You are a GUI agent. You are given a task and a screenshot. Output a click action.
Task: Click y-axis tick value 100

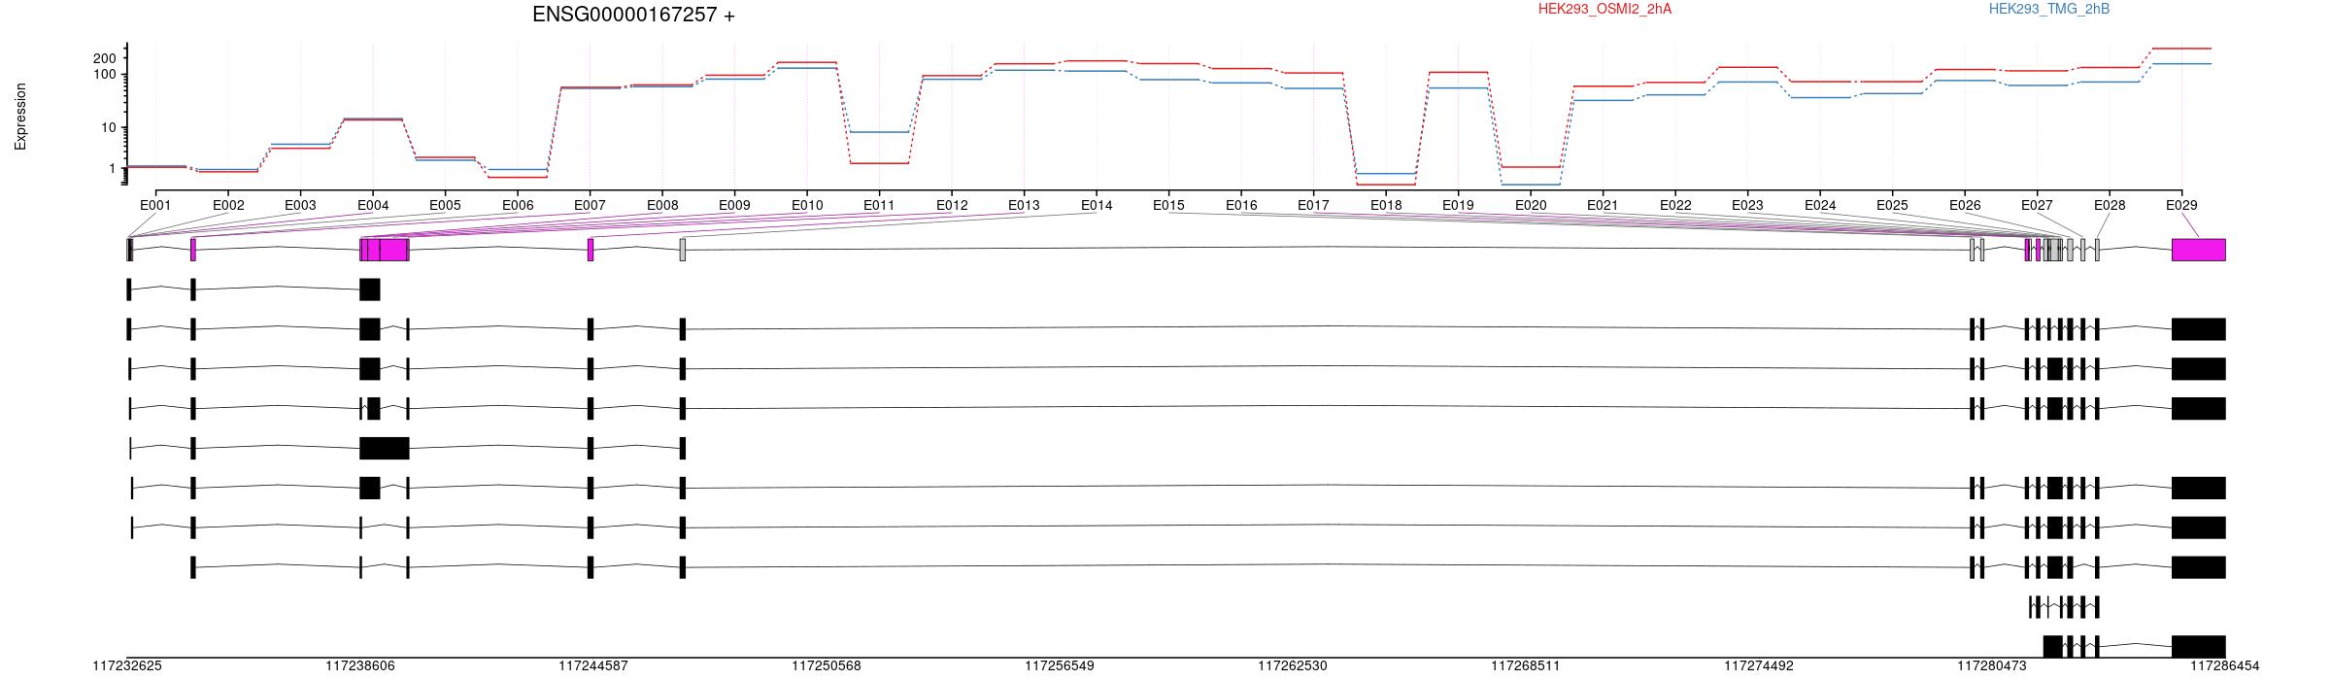104,75
